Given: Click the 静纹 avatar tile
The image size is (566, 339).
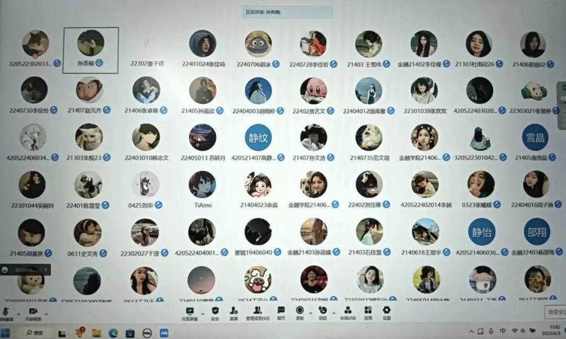Looking at the screenshot, I should 258,138.
